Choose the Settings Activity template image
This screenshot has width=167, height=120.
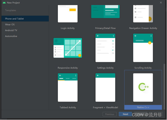point(105,48)
